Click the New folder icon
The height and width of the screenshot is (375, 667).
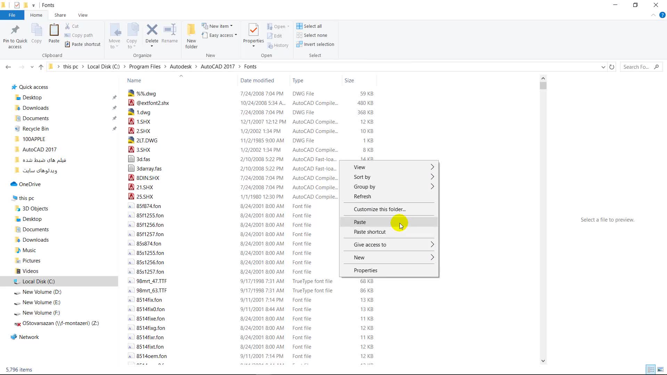(x=191, y=30)
